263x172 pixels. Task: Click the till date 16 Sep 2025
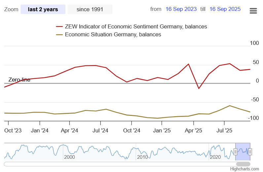(225, 9)
